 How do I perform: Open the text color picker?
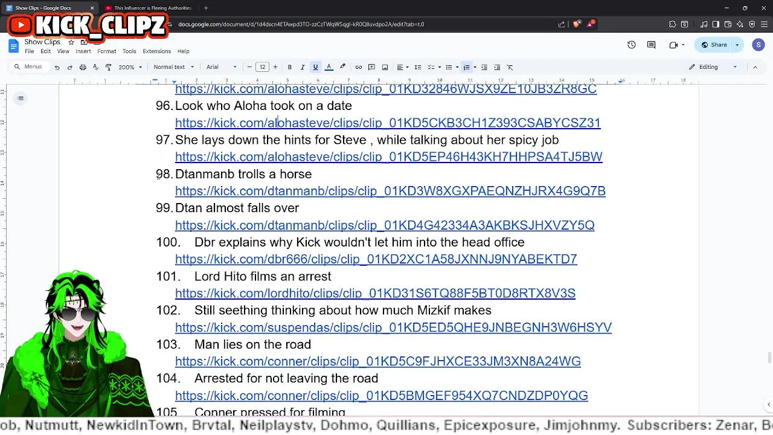(x=329, y=67)
